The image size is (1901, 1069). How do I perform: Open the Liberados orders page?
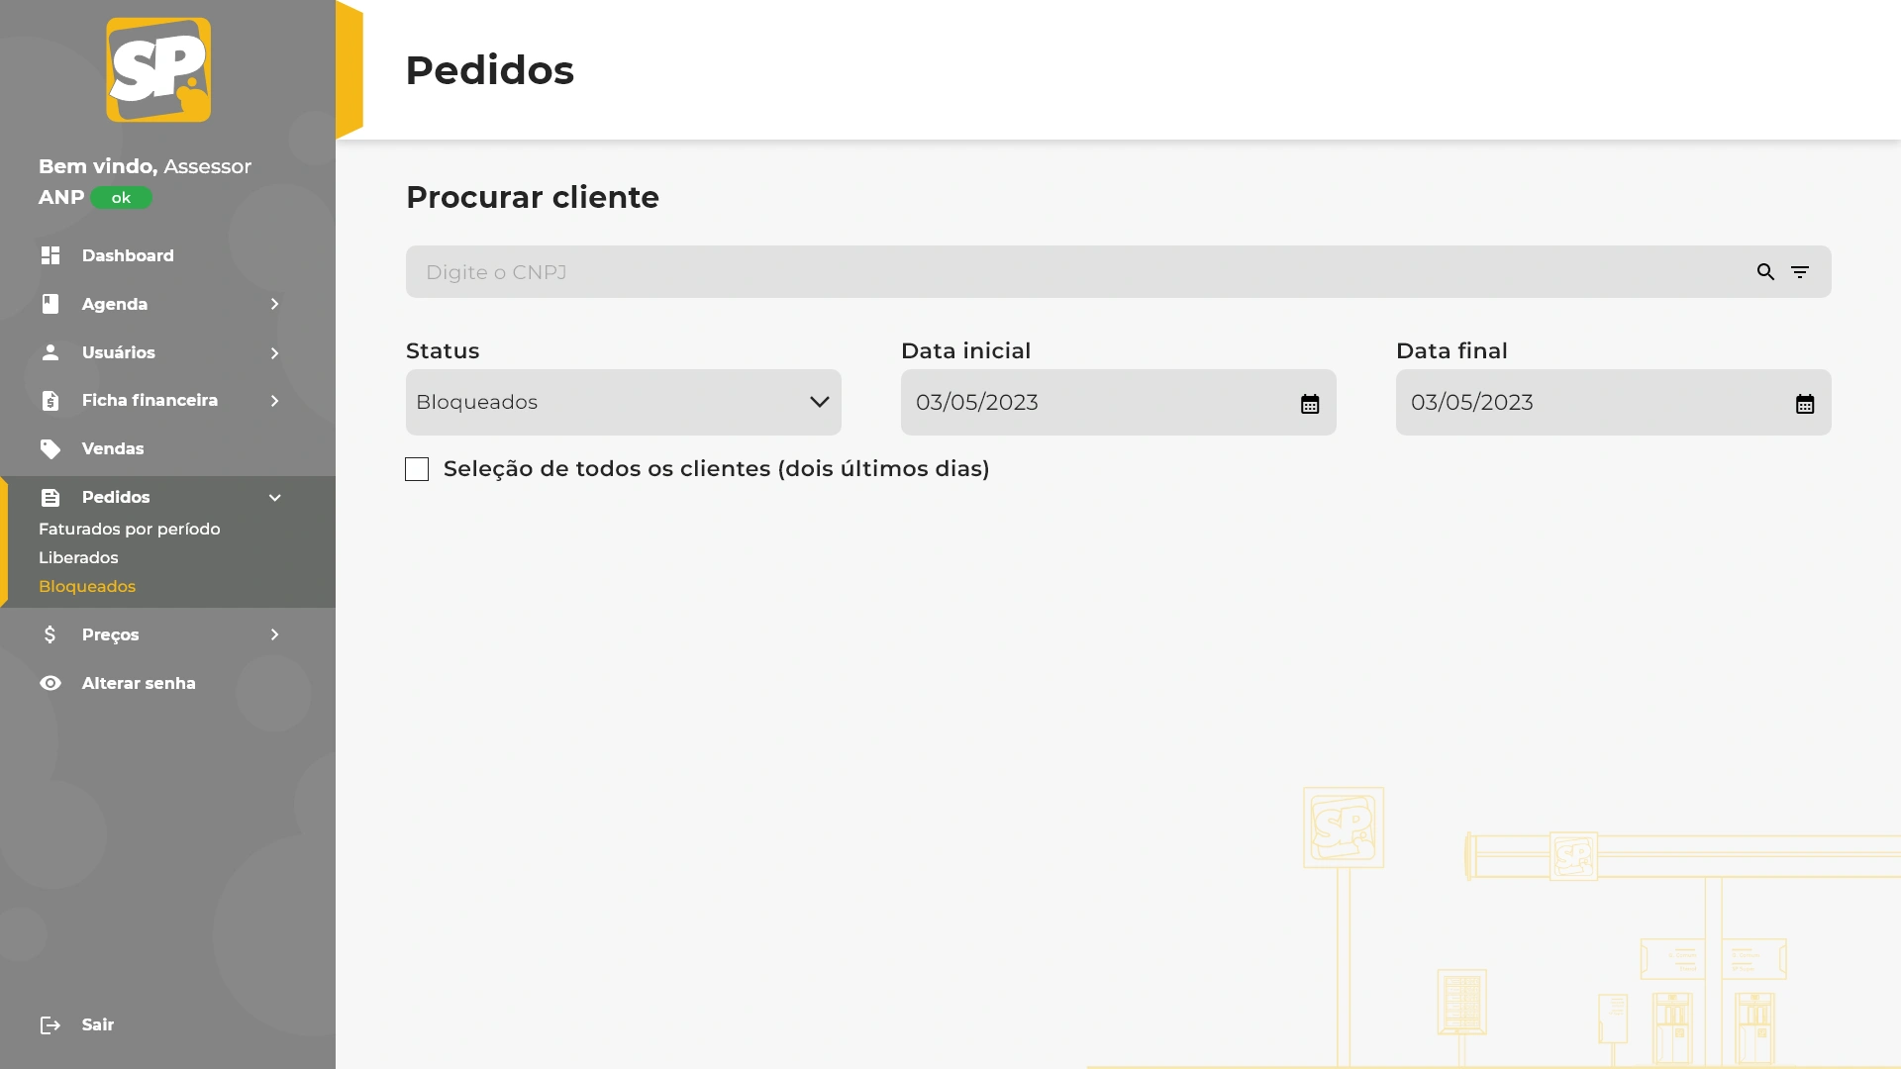click(x=78, y=558)
